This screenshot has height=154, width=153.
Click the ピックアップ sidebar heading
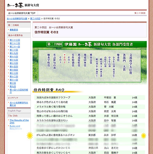click(13, 98)
